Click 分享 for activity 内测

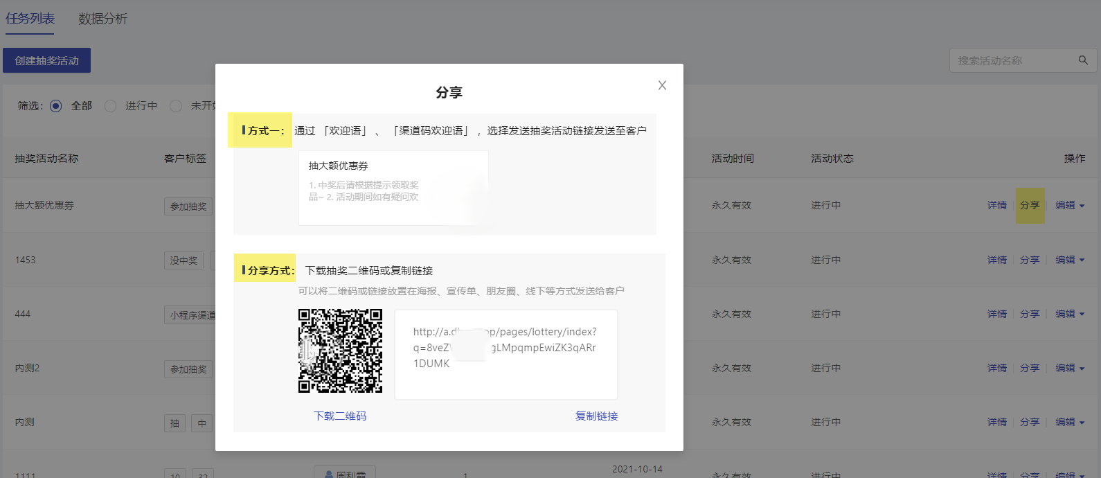click(x=1030, y=422)
